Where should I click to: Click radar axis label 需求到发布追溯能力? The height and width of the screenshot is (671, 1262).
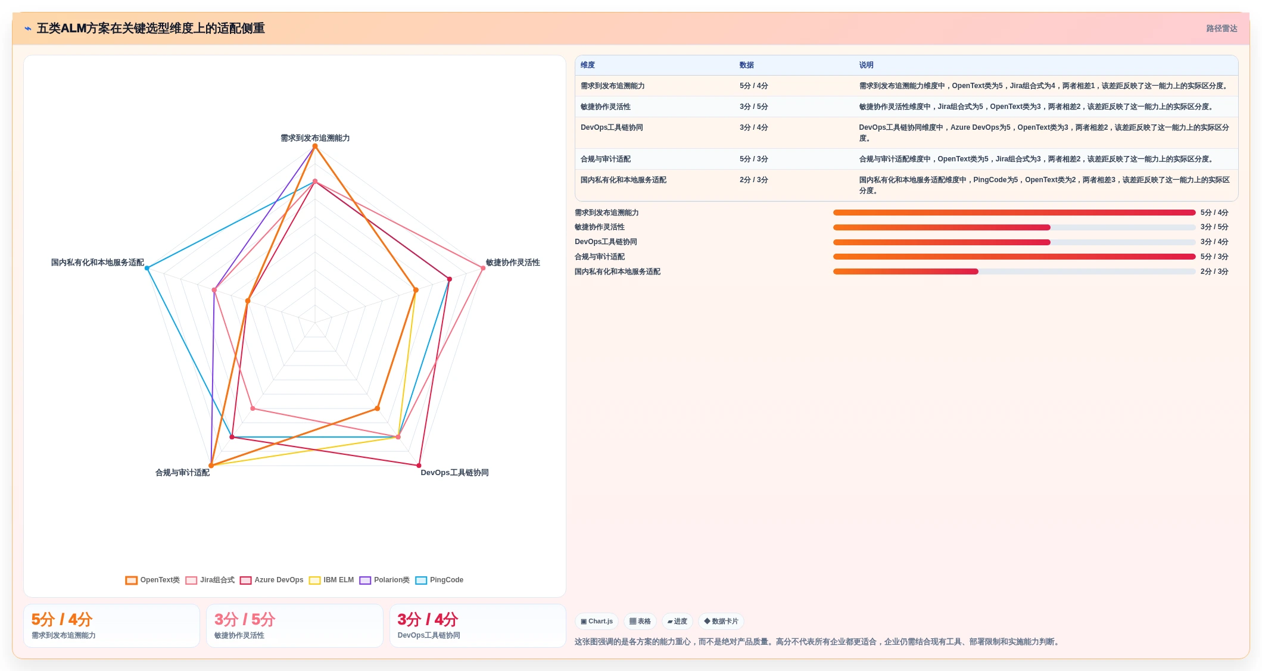pyautogui.click(x=315, y=138)
